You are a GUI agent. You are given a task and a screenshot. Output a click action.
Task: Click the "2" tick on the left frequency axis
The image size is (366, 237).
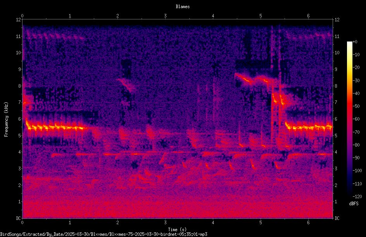click(19, 185)
